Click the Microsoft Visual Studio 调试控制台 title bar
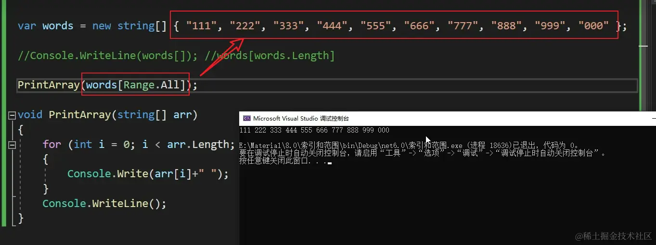Screen dimensions: 656x245 [x=448, y=118]
